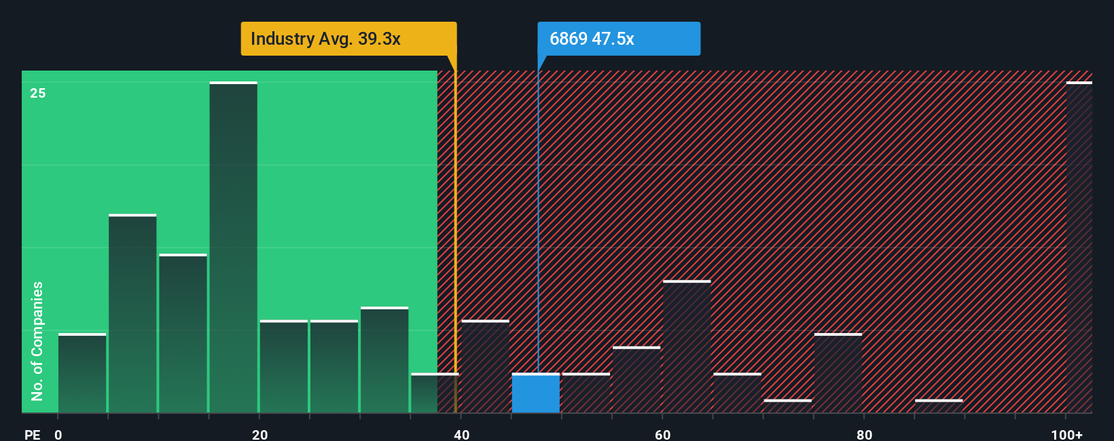Click the tiny 85-90 PE bar
Viewport: 1114px width, 441px height.
tap(939, 406)
